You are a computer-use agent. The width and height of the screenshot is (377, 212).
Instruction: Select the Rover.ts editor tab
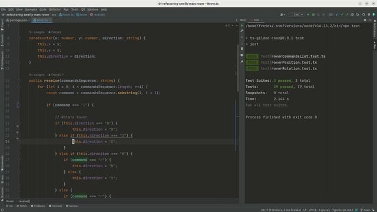42,20
